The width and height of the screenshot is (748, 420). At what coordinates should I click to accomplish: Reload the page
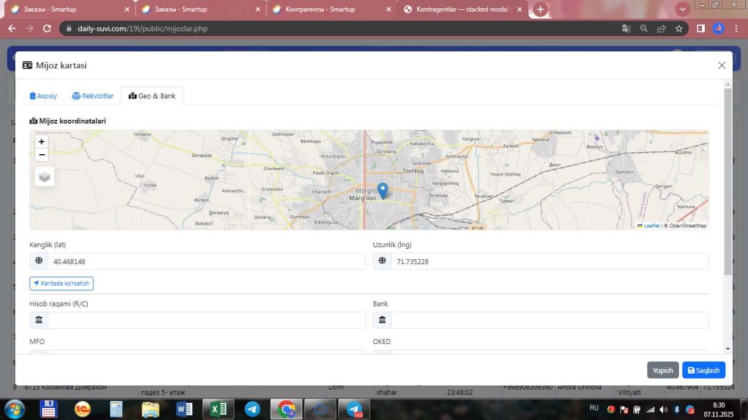(47, 28)
